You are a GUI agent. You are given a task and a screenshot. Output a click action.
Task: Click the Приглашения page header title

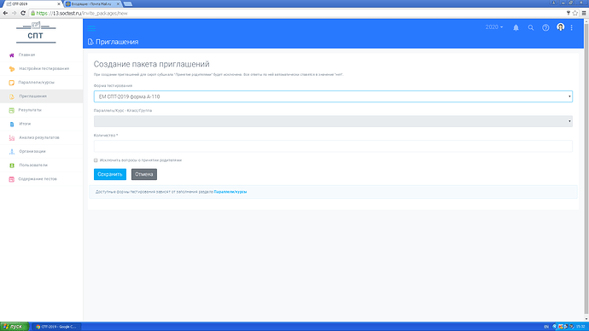click(x=117, y=42)
